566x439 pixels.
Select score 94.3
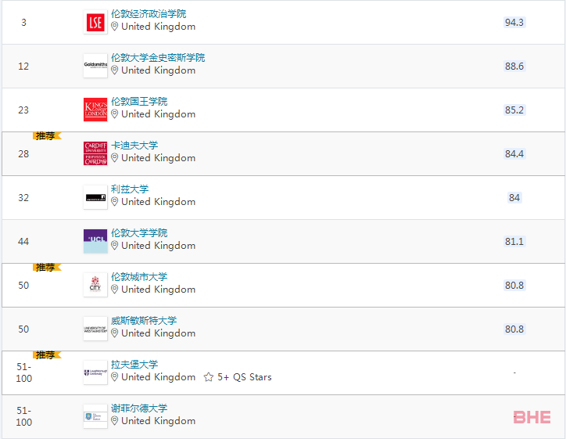514,23
